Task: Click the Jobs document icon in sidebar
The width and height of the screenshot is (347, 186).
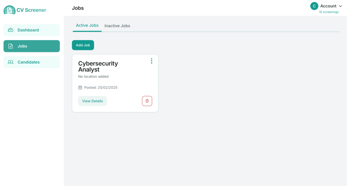Action: 11,46
